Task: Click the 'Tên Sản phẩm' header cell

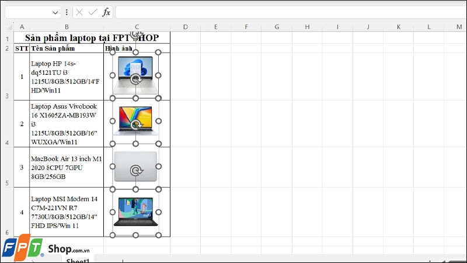Action: (67, 49)
